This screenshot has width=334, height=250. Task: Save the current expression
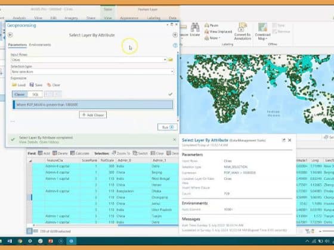click(36, 85)
